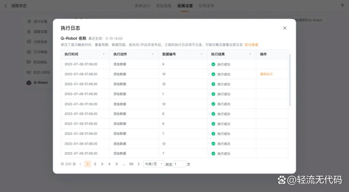
Task: Click the pagination ellipsis to skip pages
Action: pos(124,164)
